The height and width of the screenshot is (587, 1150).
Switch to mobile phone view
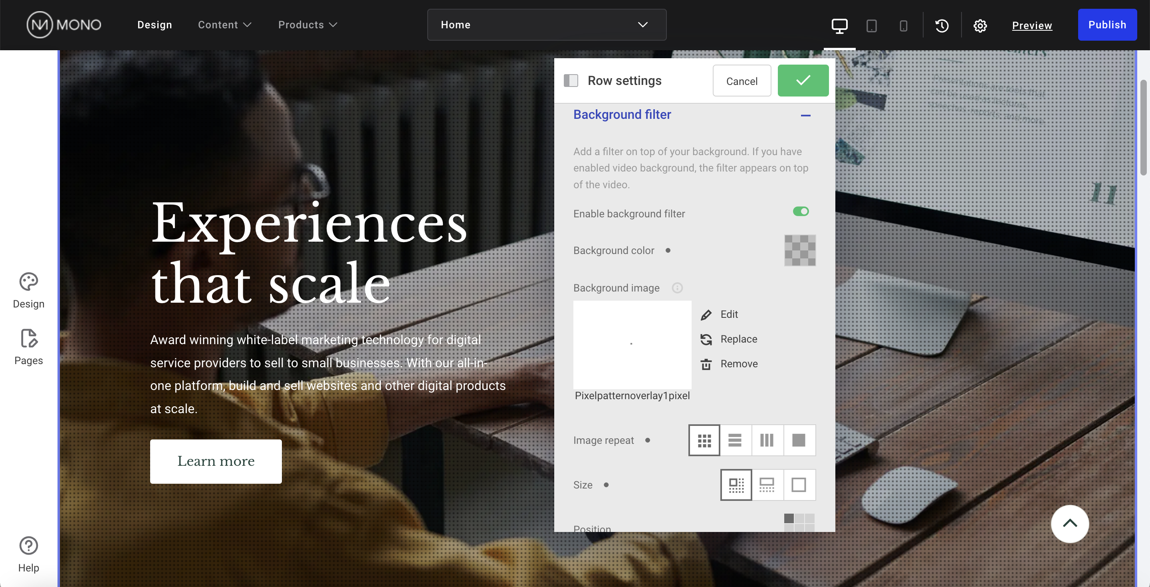(903, 26)
